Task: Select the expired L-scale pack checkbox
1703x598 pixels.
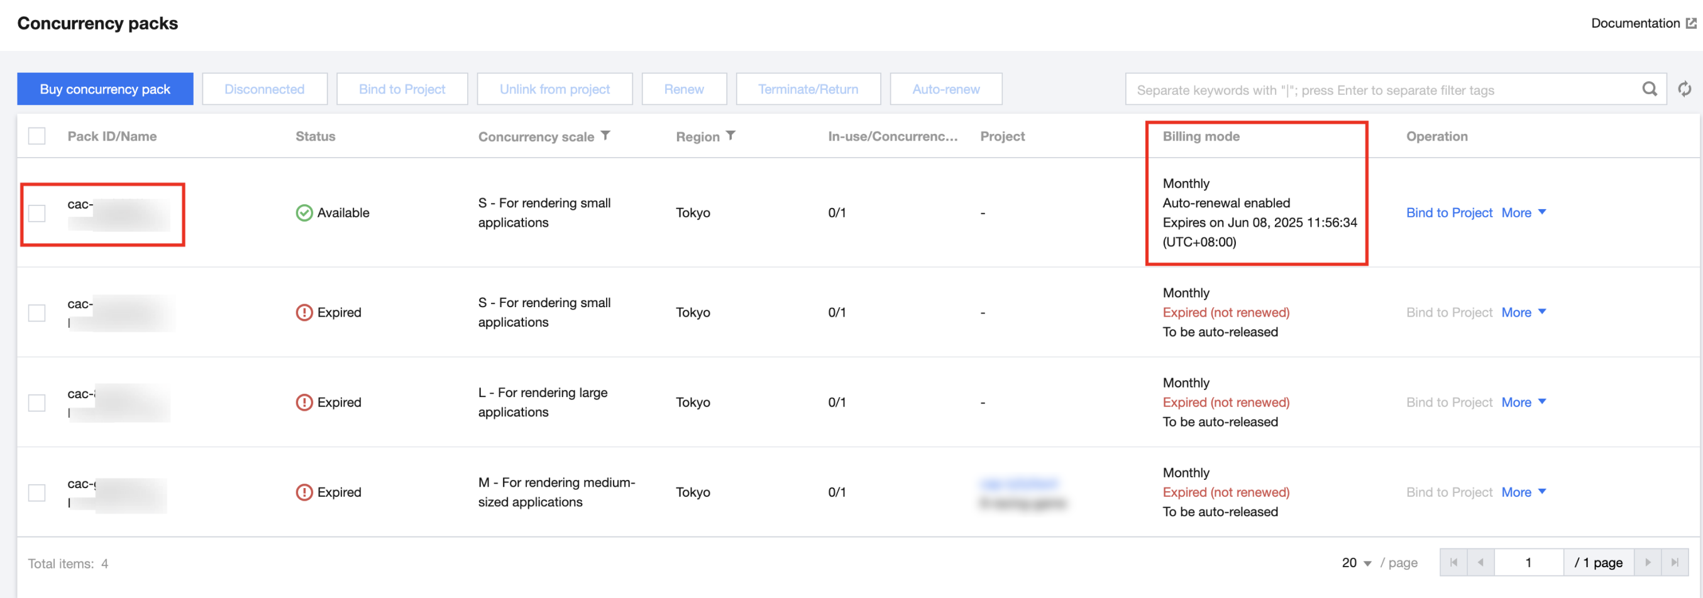Action: pos(37,403)
